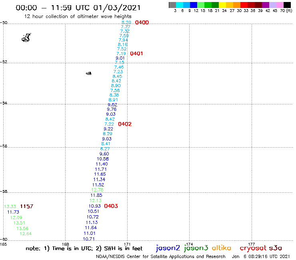Click the wave height value 10.71
This screenshot has height=260, width=296.
point(89,239)
